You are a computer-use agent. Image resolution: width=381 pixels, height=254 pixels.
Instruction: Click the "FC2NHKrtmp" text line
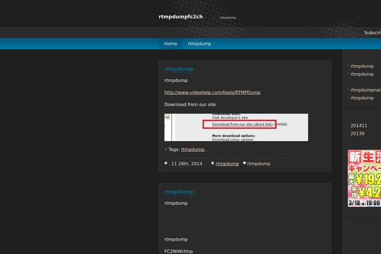point(178,251)
